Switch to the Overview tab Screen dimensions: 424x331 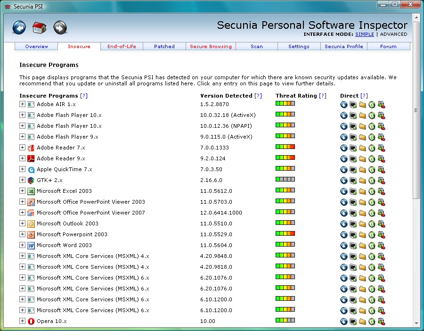[x=36, y=47]
